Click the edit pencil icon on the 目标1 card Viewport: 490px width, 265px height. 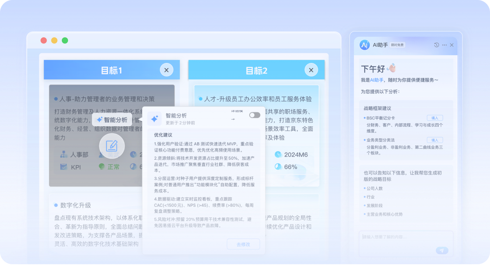(112, 146)
